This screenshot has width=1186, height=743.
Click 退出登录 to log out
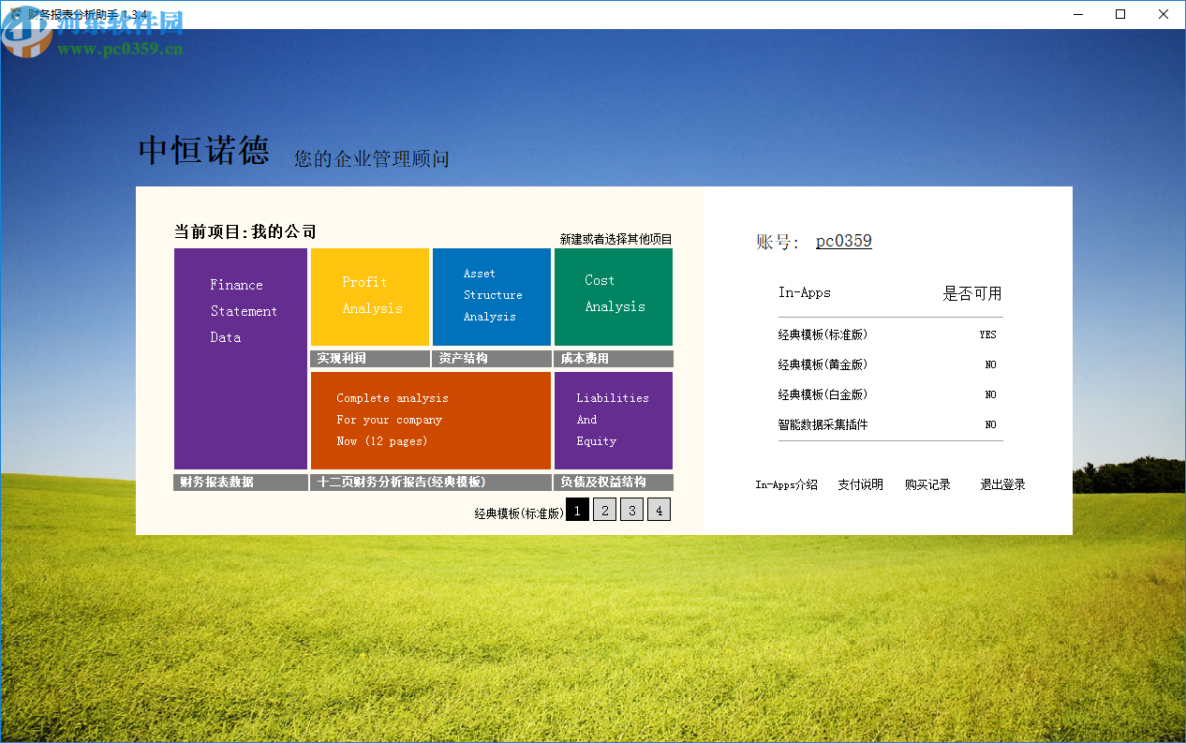click(1001, 484)
